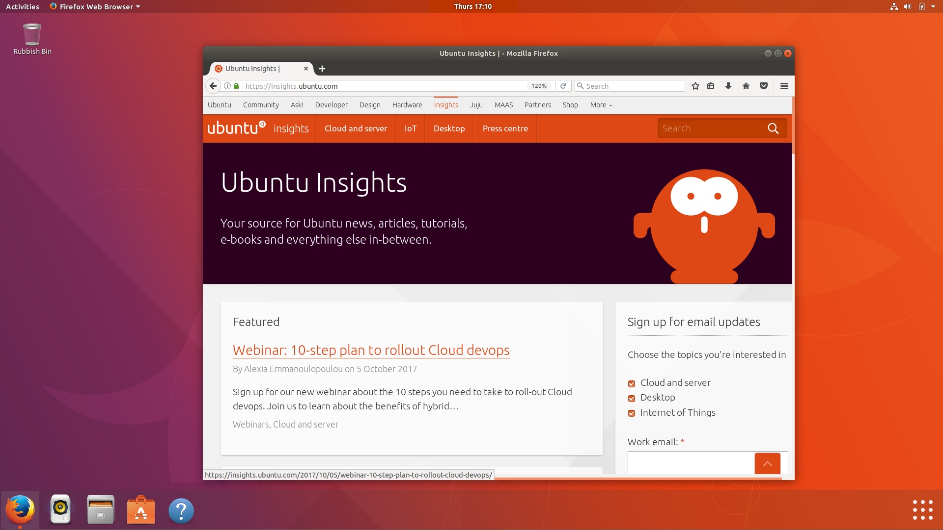Open the Webinar 10-step plan article link
This screenshot has width=943, height=530.
click(x=371, y=350)
